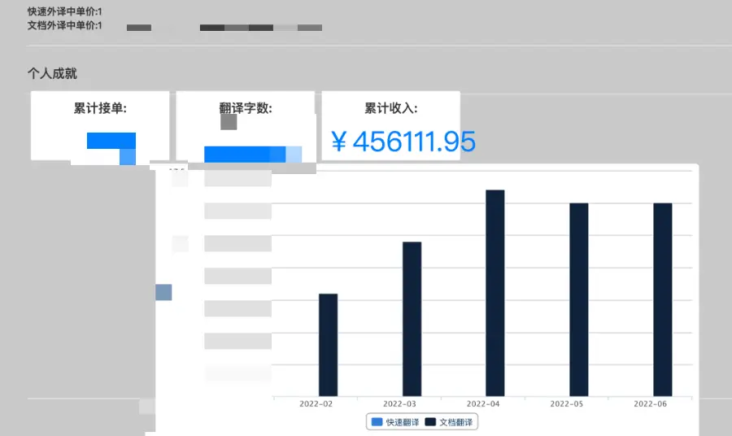Click the 2022-04 x-axis label
Image resolution: width=732 pixels, height=436 pixels.
point(483,403)
